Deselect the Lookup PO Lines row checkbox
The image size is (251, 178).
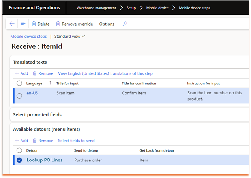point(19,160)
